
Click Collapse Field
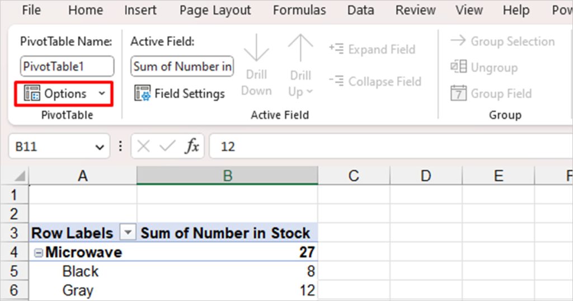(x=375, y=81)
